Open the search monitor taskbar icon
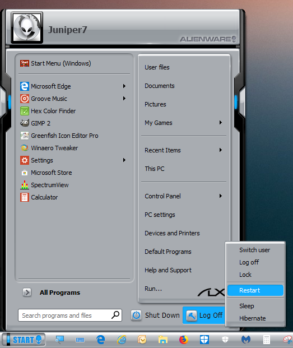Screen dimensions: 293x348 [59, 340]
